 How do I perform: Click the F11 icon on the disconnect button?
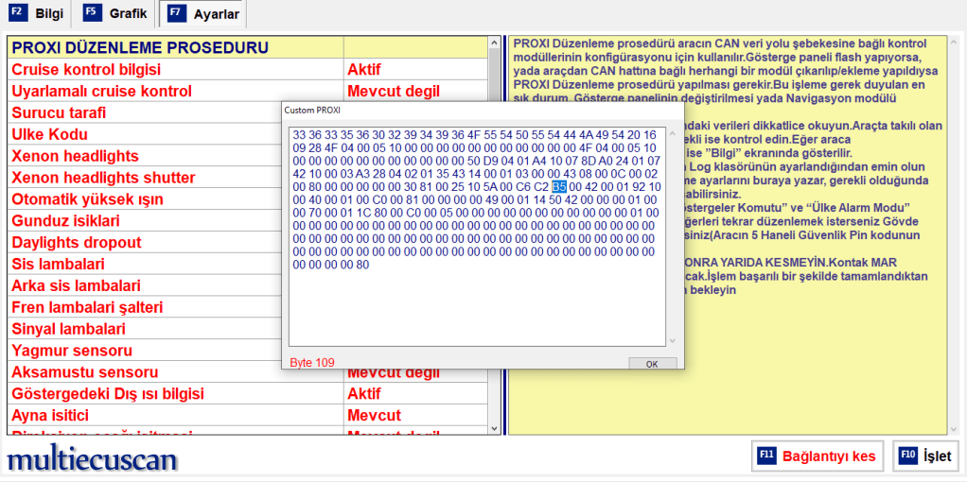click(767, 456)
